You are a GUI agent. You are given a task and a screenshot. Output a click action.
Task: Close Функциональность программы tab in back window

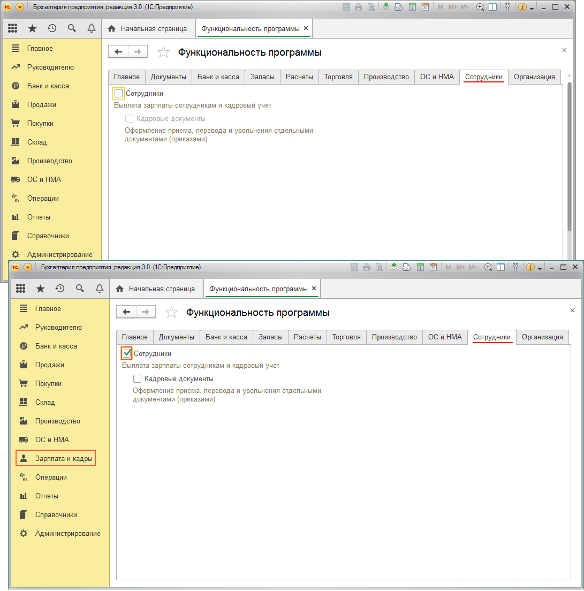point(306,28)
